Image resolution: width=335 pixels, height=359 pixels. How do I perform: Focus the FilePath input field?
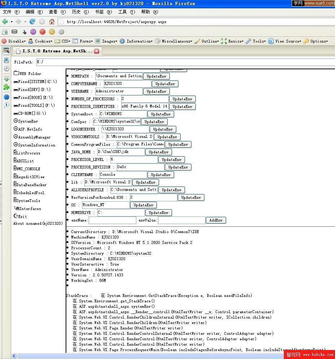tap(186, 62)
